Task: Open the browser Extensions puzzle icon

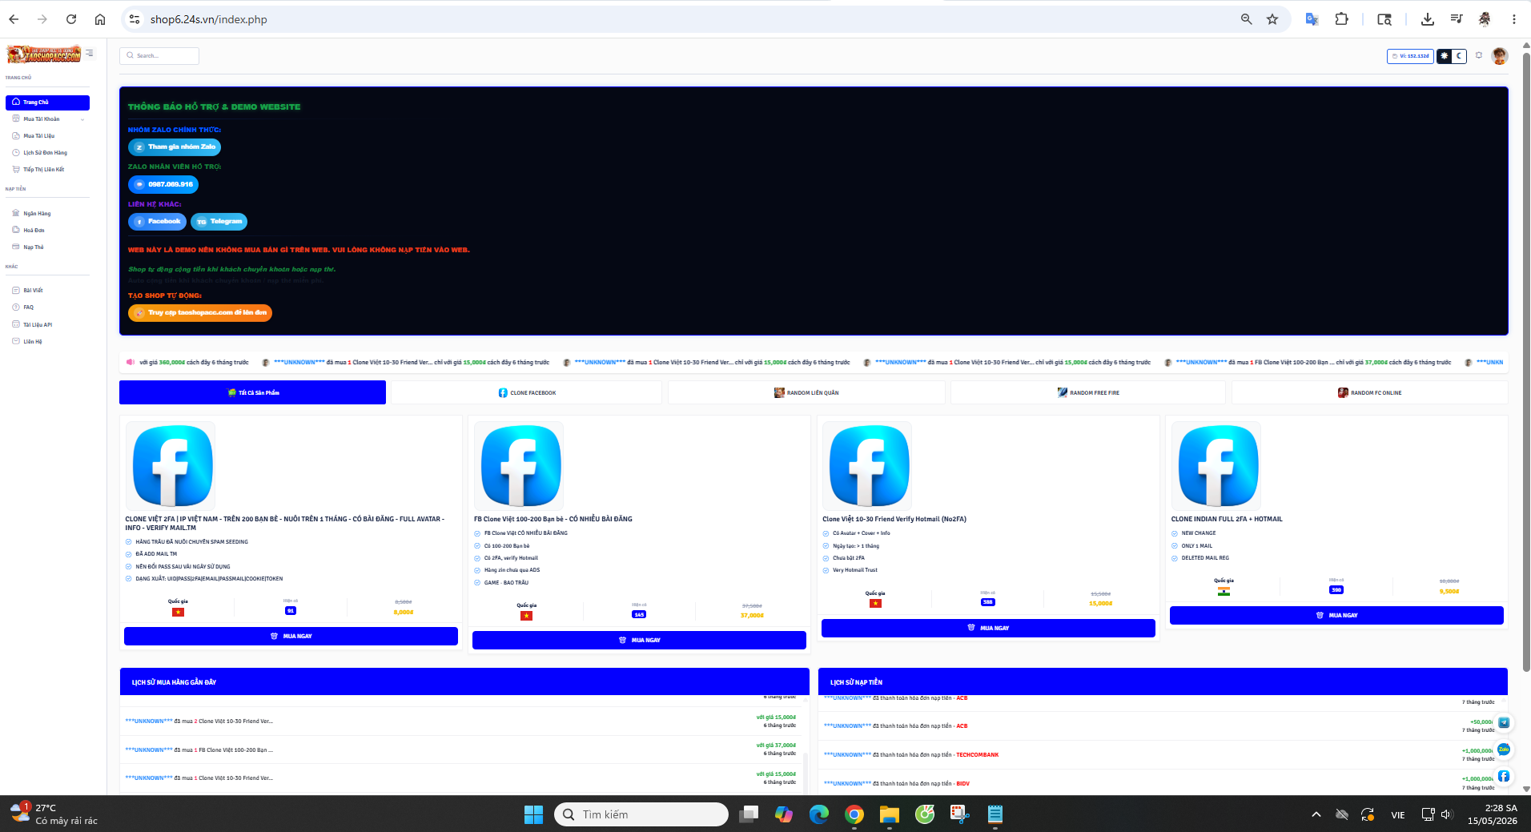Action: [1342, 19]
